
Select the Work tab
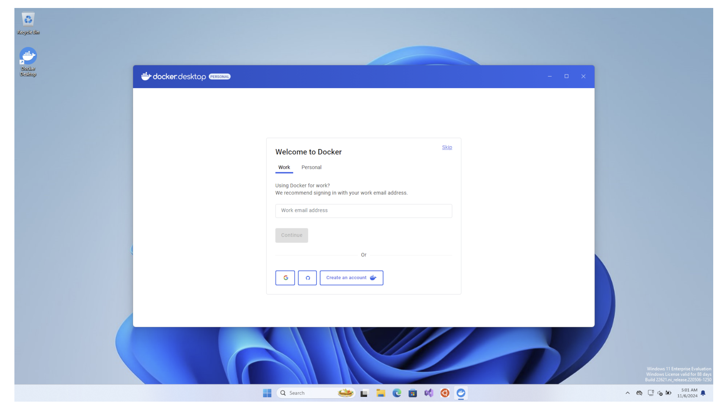284,167
